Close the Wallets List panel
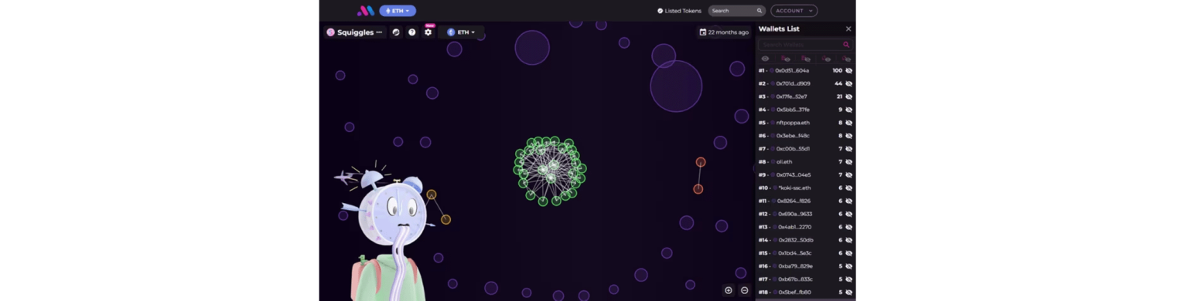1188x301 pixels. click(x=848, y=29)
